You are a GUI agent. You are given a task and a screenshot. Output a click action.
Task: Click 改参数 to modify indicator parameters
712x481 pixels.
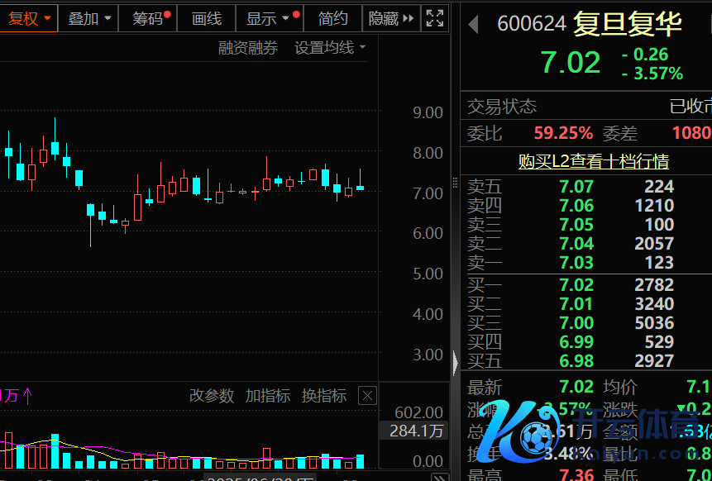pyautogui.click(x=212, y=396)
